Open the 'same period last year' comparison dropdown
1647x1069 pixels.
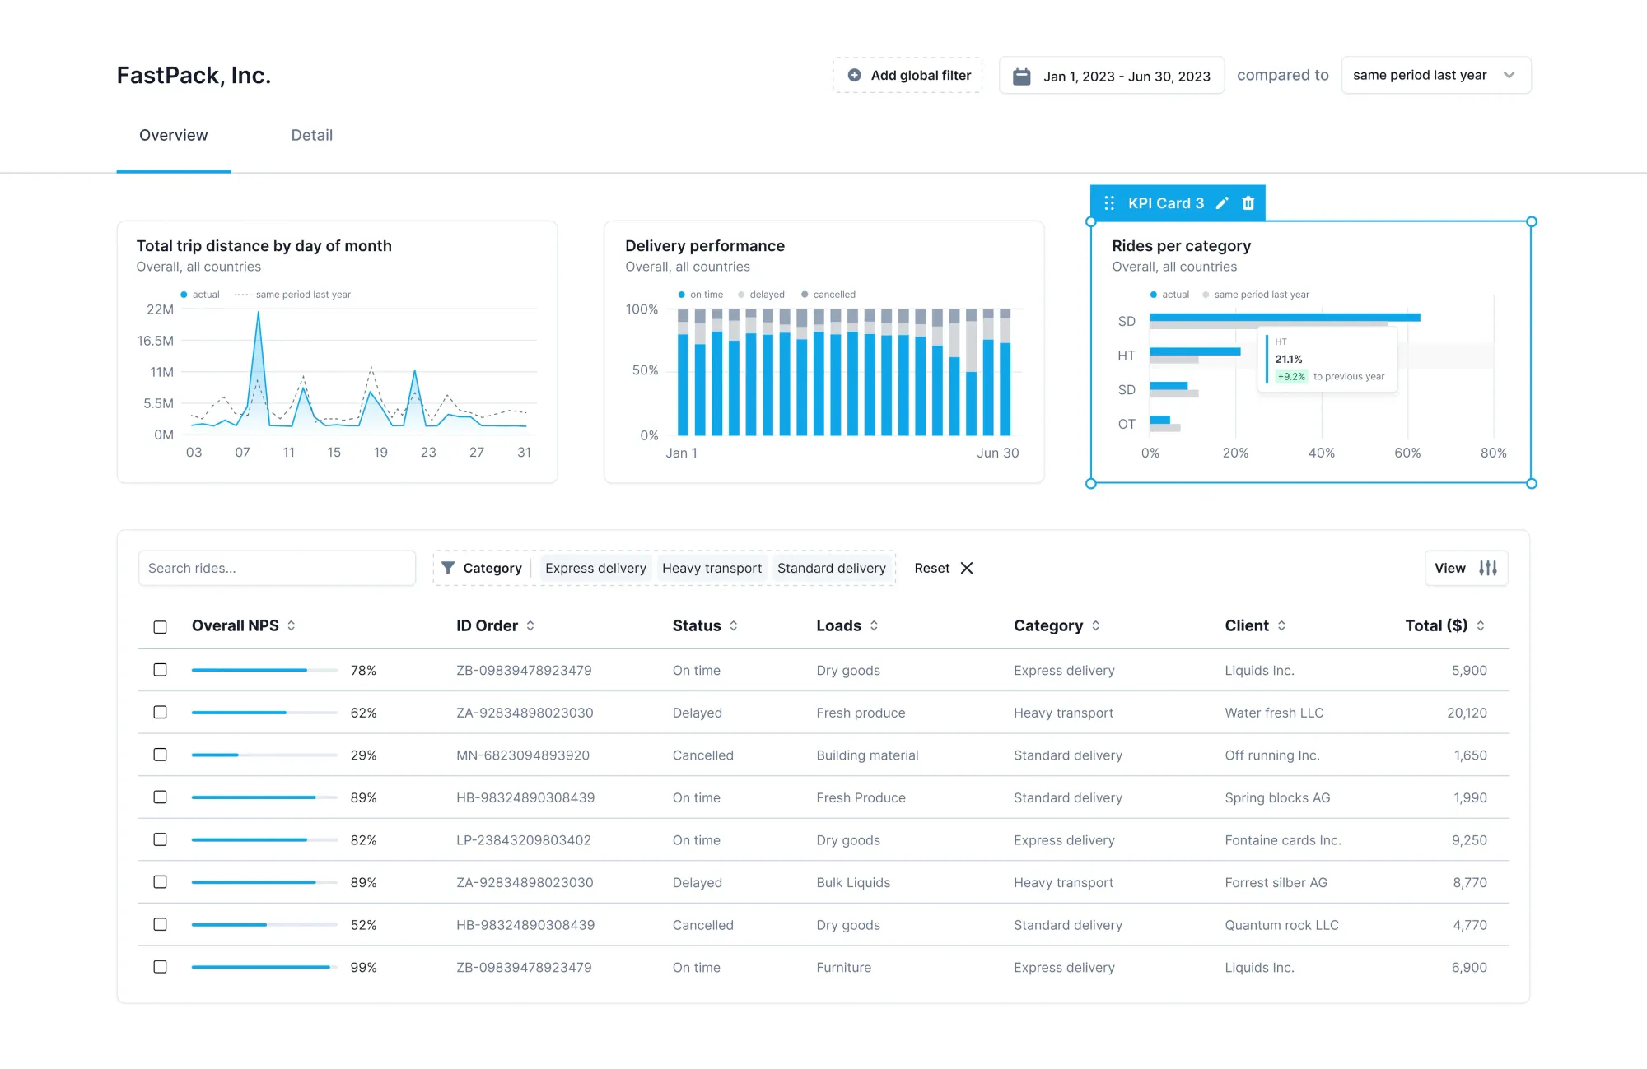pos(1435,75)
